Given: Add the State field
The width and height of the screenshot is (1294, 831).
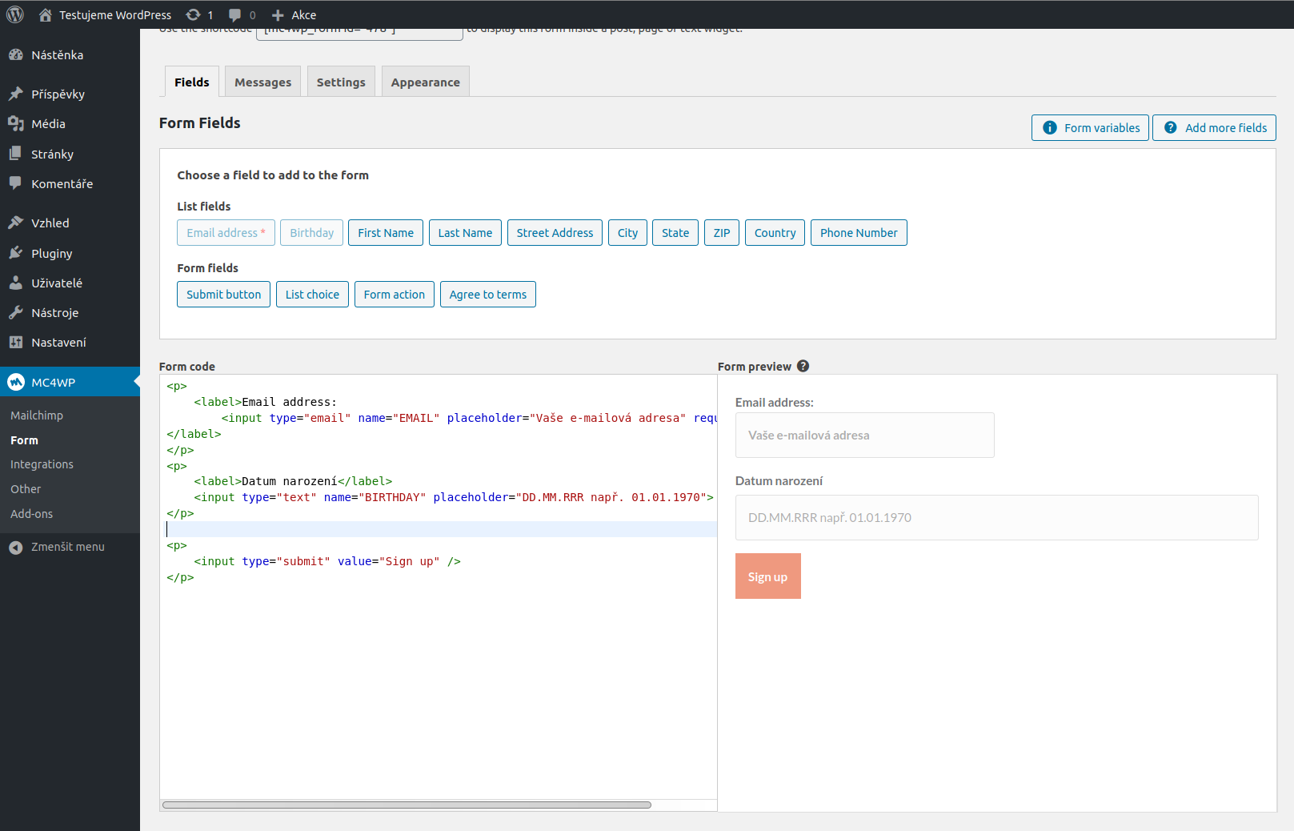Looking at the screenshot, I should coord(675,233).
